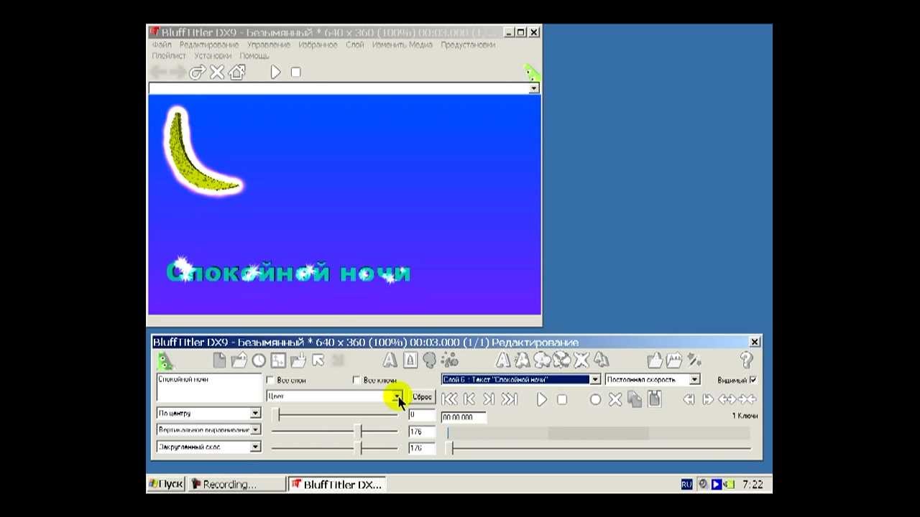Click the diagonal arrow icon in editing toolbar

(318, 360)
